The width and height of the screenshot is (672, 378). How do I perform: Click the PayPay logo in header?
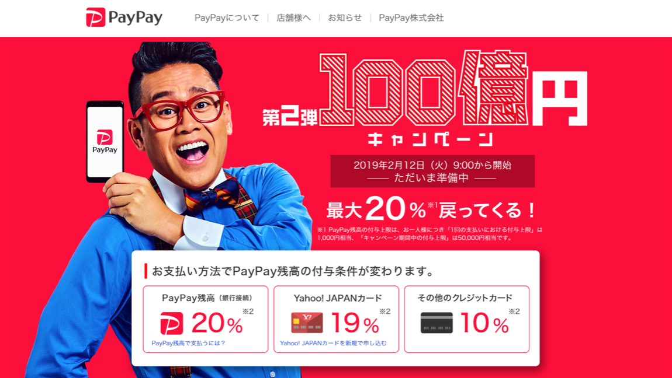(124, 17)
